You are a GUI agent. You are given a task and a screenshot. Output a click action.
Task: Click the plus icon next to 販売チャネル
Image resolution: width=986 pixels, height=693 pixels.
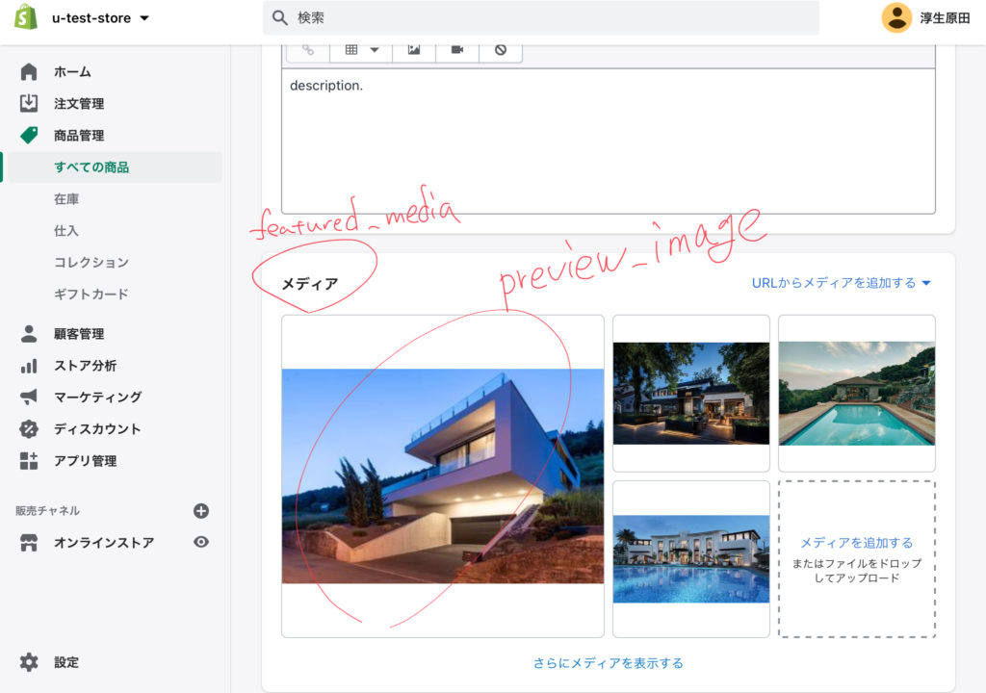[200, 511]
